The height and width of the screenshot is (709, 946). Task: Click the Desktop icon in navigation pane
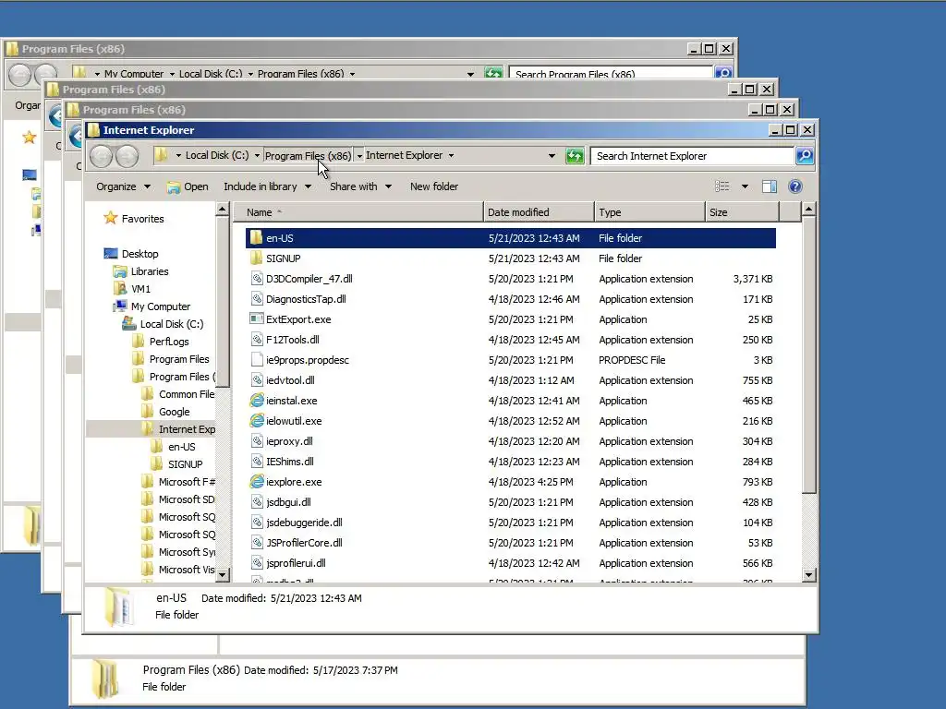pos(111,254)
